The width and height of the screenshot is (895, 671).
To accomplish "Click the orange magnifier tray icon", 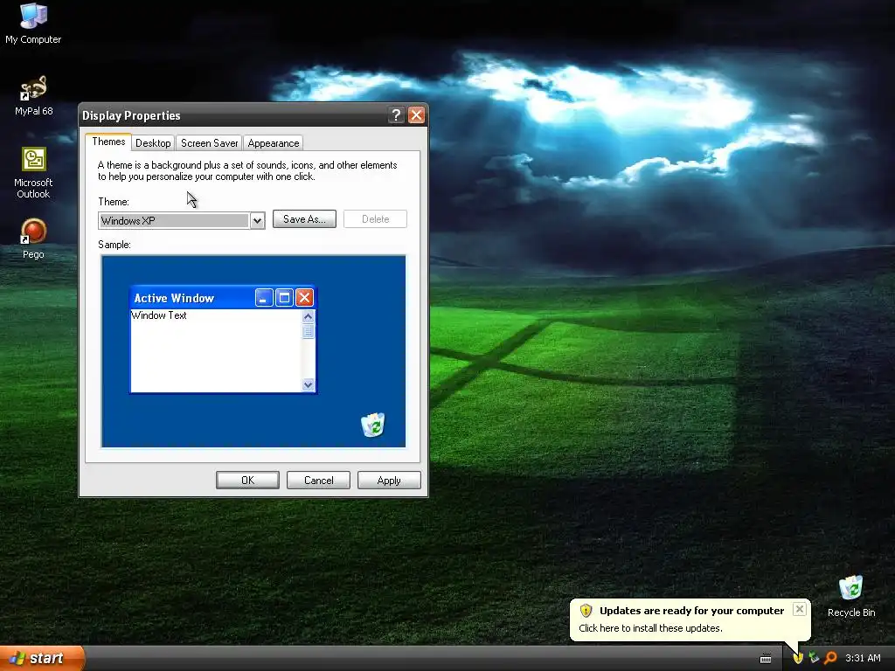I will tap(830, 658).
